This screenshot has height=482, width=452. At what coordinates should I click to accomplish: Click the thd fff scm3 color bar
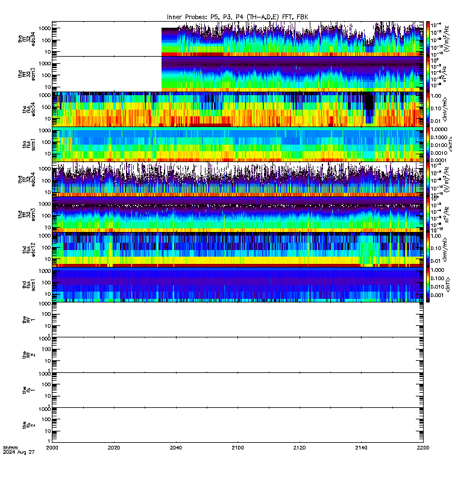(428, 214)
